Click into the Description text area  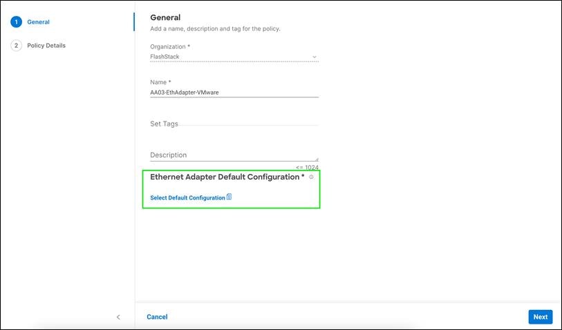[234, 155]
